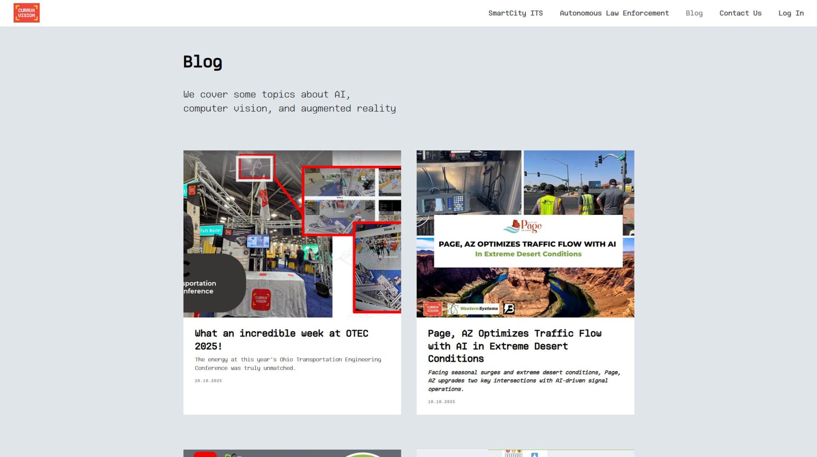Viewport: 817px width, 457px height.
Task: Select the Blog navigation item
Action: (x=694, y=13)
